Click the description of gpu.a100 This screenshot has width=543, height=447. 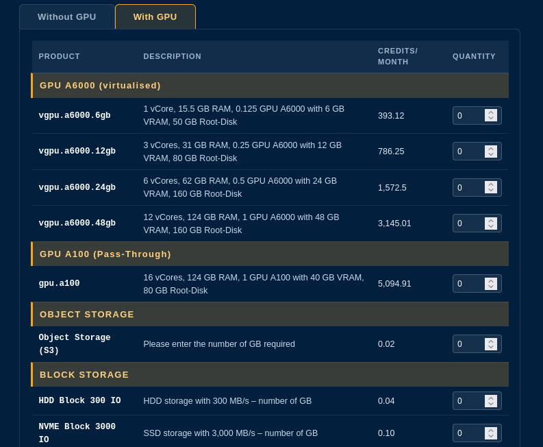click(x=254, y=284)
